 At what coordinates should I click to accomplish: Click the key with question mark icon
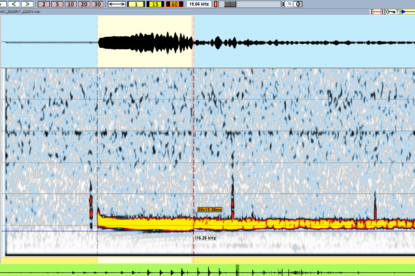(x=392, y=12)
